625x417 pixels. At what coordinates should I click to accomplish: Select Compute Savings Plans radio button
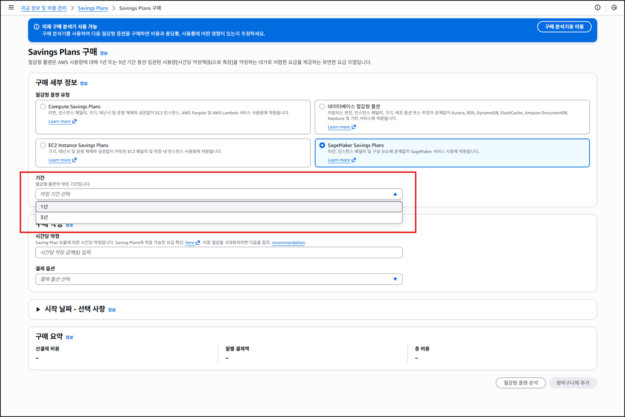coord(43,107)
